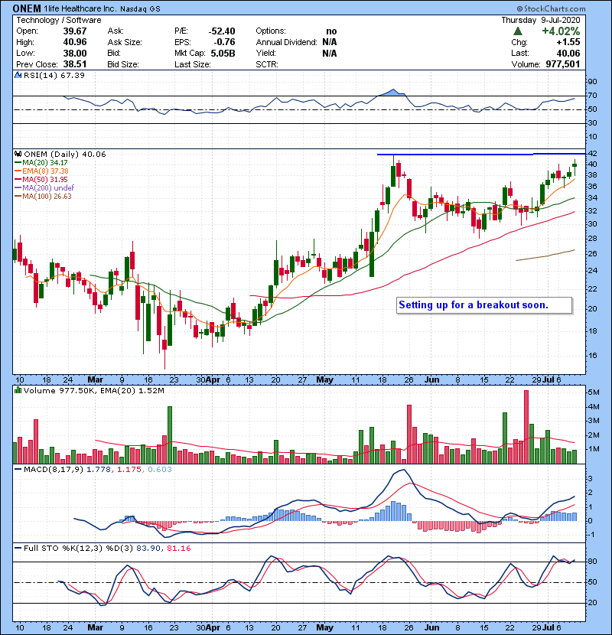Click the Volume 977,501 value in header
Image resolution: width=612 pixels, height=635 pixels.
coord(562,64)
